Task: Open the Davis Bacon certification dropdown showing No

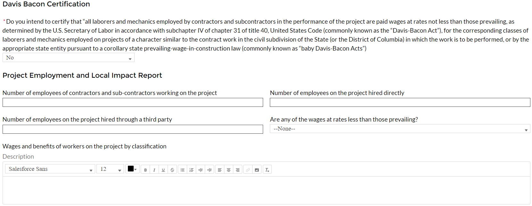Action: 69,58
